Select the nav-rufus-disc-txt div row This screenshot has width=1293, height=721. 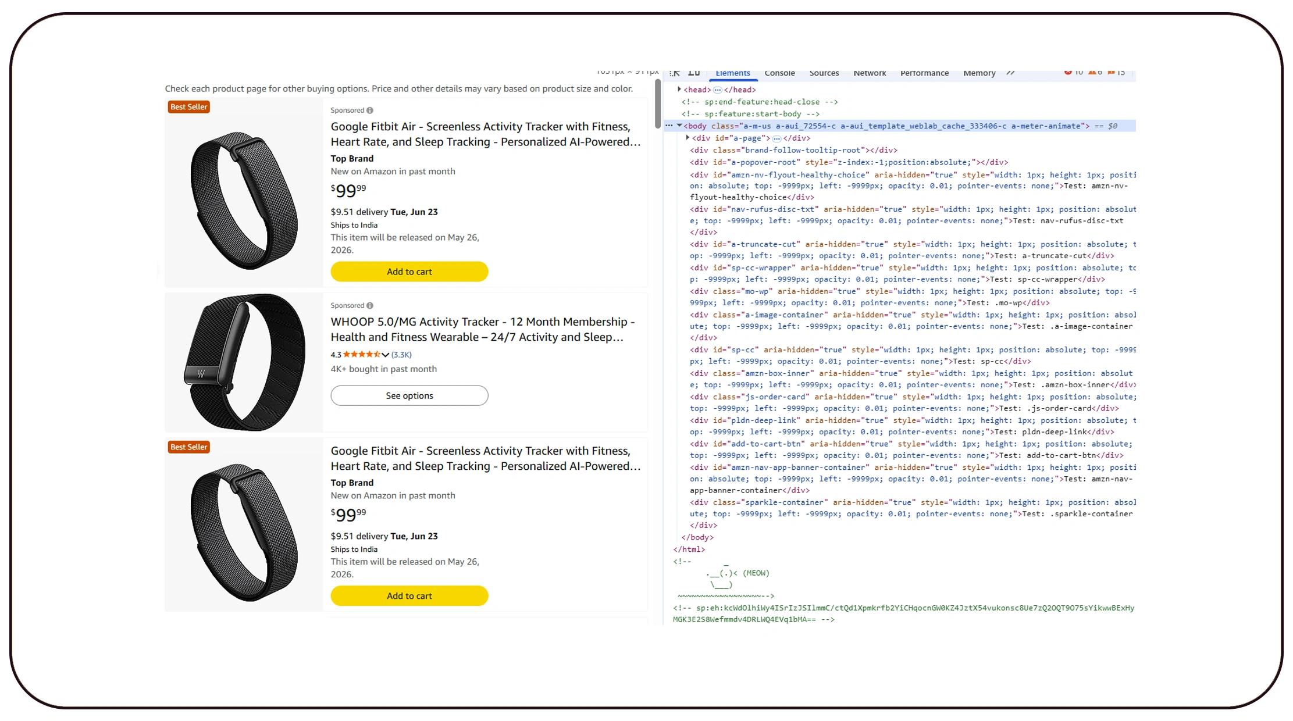(913, 221)
